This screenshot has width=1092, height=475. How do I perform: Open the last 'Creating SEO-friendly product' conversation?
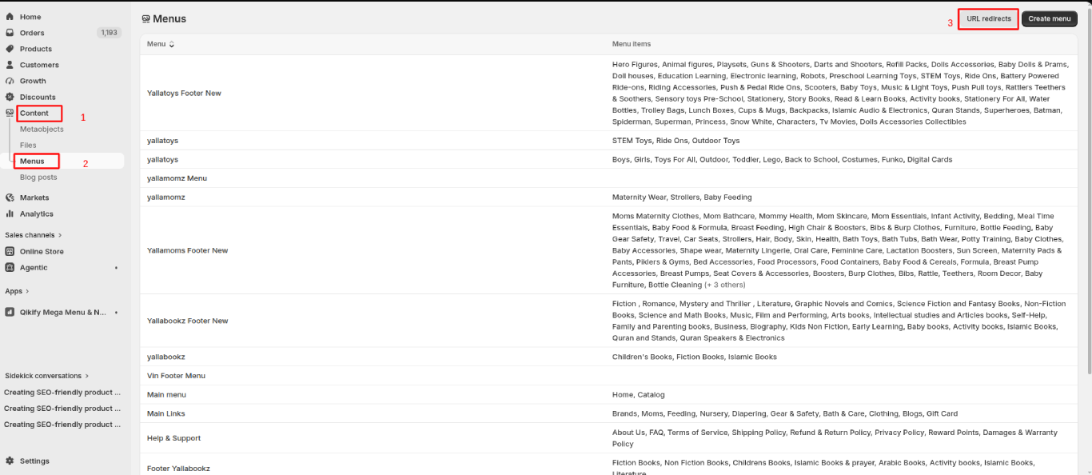click(x=62, y=425)
